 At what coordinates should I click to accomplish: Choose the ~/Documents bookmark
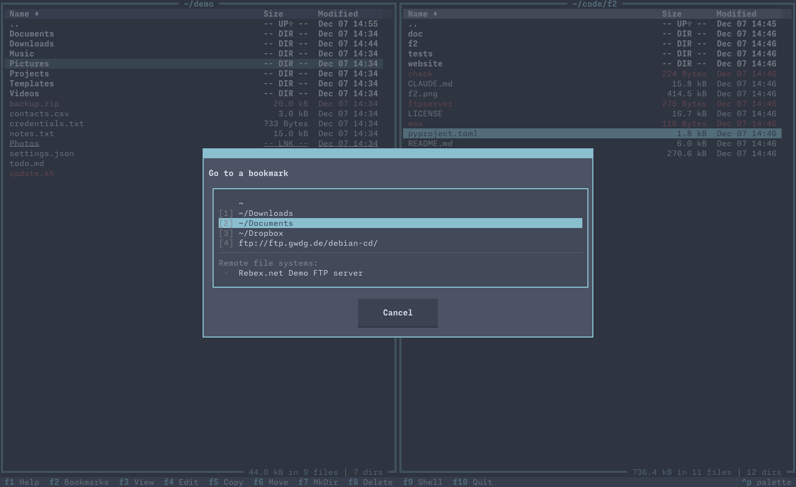pyautogui.click(x=266, y=223)
